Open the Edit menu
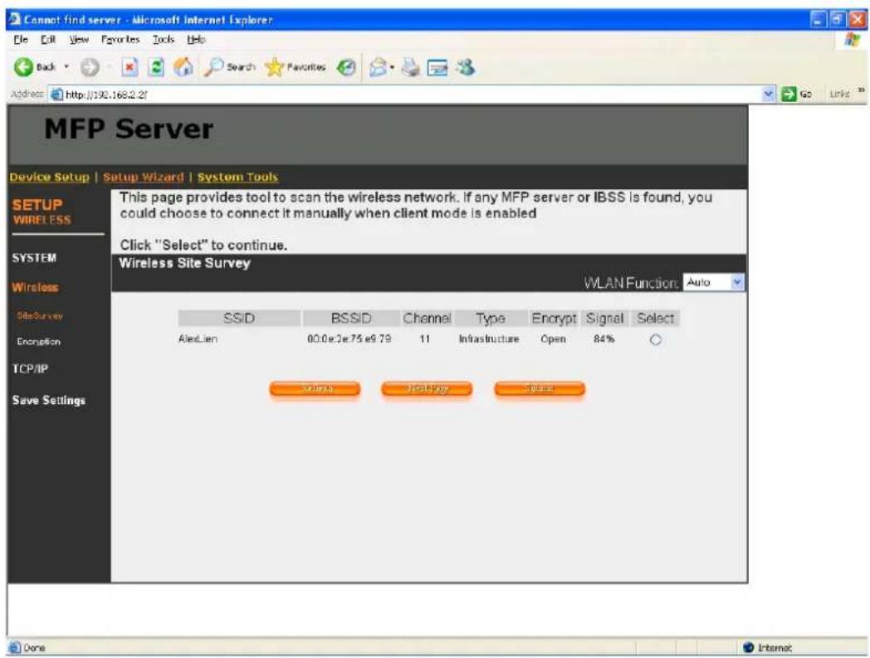Viewport: 870px width, 658px height. click(x=48, y=39)
